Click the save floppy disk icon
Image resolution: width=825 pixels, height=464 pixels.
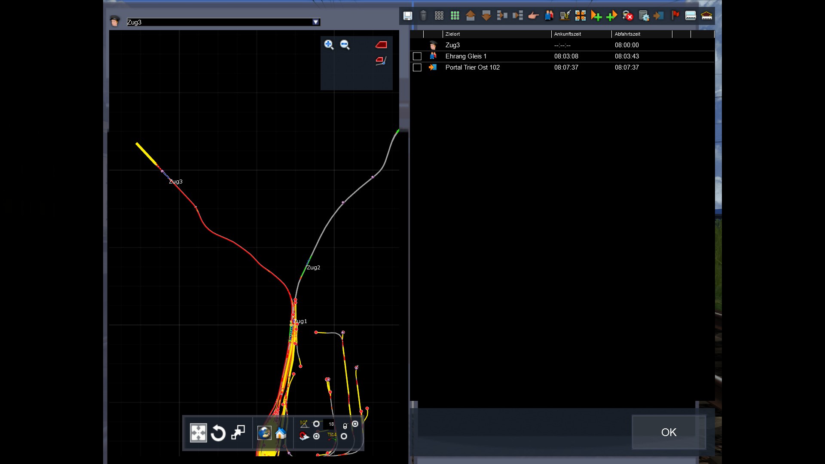pos(407,16)
